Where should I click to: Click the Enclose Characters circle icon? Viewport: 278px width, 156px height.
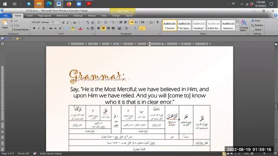92,28
